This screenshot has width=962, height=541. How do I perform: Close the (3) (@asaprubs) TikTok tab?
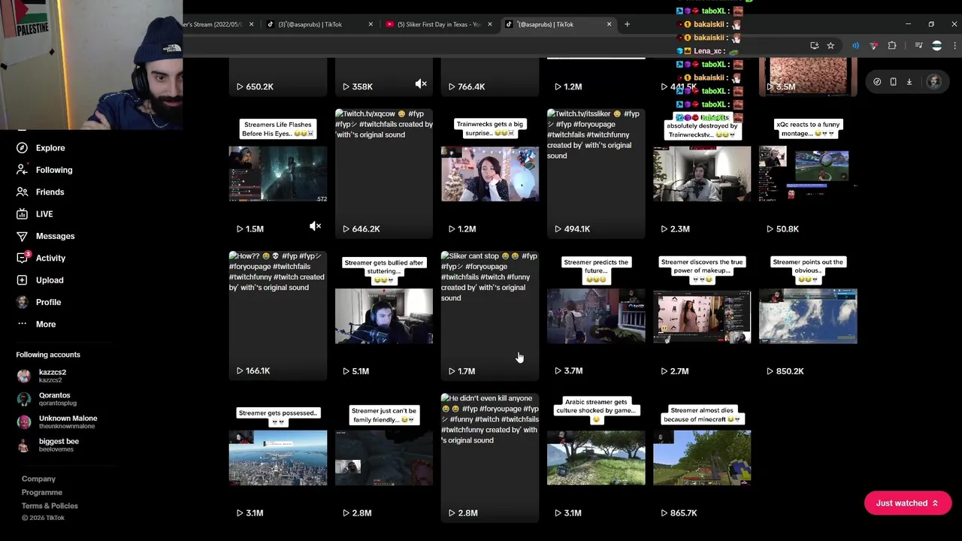371,24
